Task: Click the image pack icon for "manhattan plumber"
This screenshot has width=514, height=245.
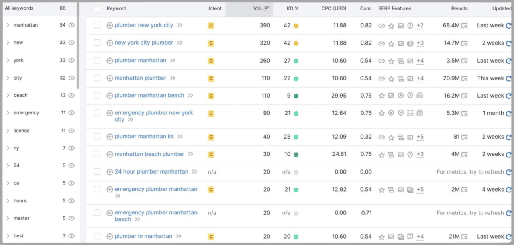Action: pyautogui.click(x=411, y=78)
